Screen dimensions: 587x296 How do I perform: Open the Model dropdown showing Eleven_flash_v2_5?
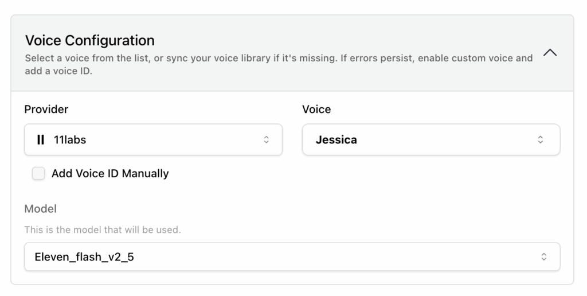click(x=292, y=257)
